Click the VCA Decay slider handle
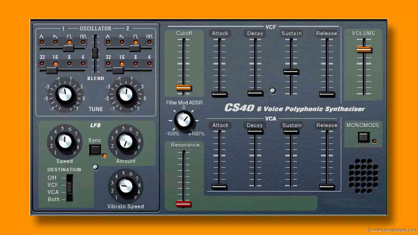This screenshot has height=235, width=418. (255, 131)
